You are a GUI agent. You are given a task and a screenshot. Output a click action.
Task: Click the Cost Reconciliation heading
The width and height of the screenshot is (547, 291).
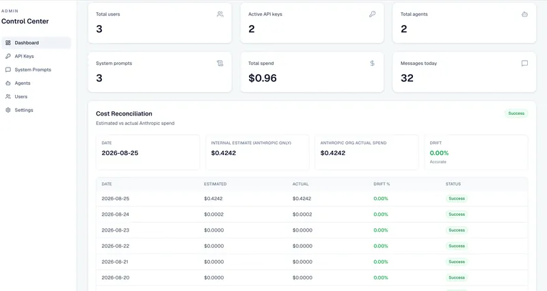pos(124,113)
